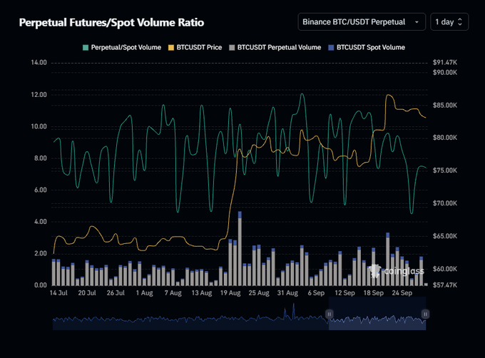Image resolution: width=485 pixels, height=358 pixels.
Task: Click the 20 Jul x-axis label
Action: tap(87, 293)
